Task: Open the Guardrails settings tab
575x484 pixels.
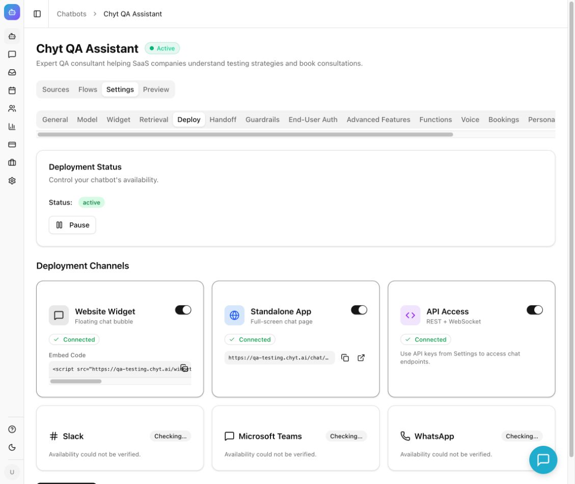Action: (x=262, y=120)
